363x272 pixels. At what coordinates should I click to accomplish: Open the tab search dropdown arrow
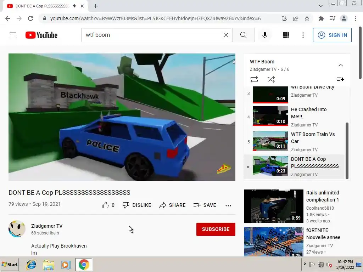point(320,6)
